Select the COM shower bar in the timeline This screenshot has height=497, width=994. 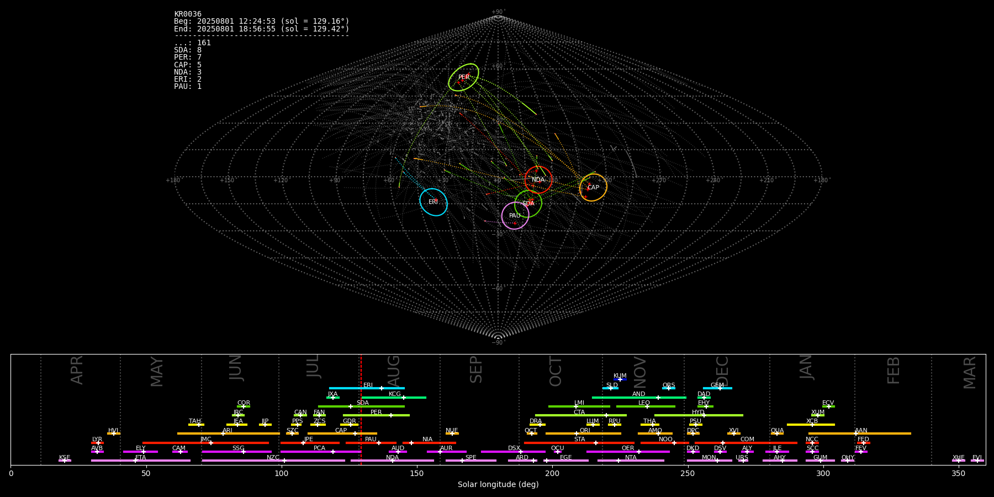[x=746, y=442]
